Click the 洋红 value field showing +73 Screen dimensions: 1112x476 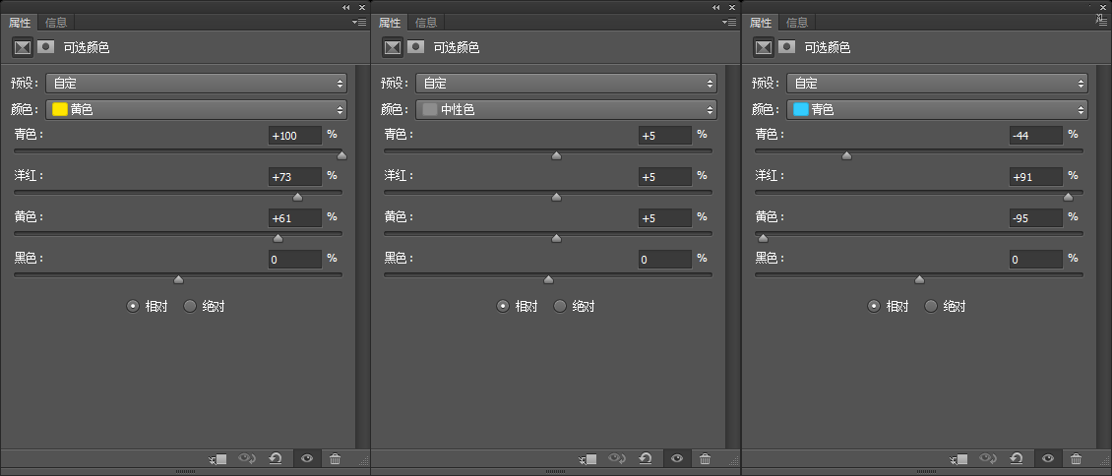tap(295, 176)
